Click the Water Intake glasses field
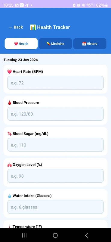The width and height of the screenshot is (111, 242). pos(55,207)
